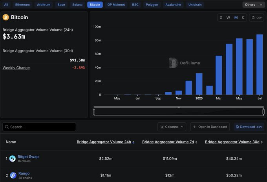The height and width of the screenshot is (182, 267).
Task: Select the Cumulative (C) chart view
Action: click(243, 18)
